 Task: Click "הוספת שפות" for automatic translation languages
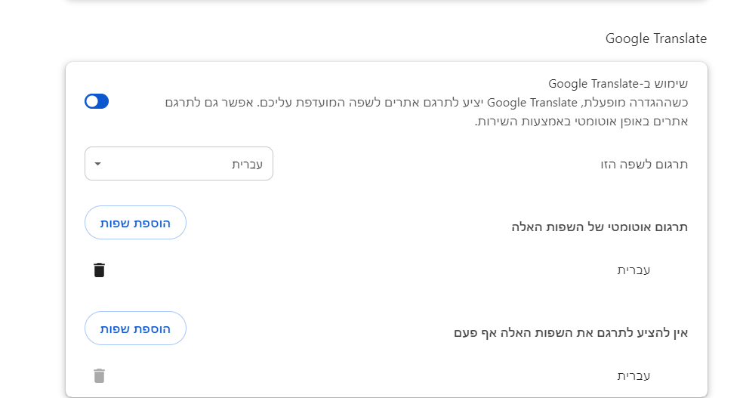click(136, 223)
